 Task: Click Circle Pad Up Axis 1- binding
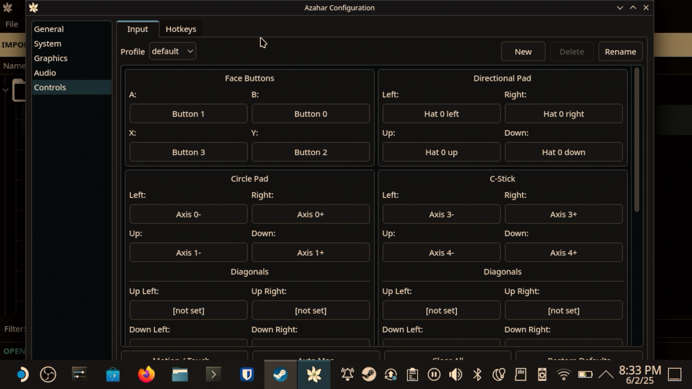[188, 252]
